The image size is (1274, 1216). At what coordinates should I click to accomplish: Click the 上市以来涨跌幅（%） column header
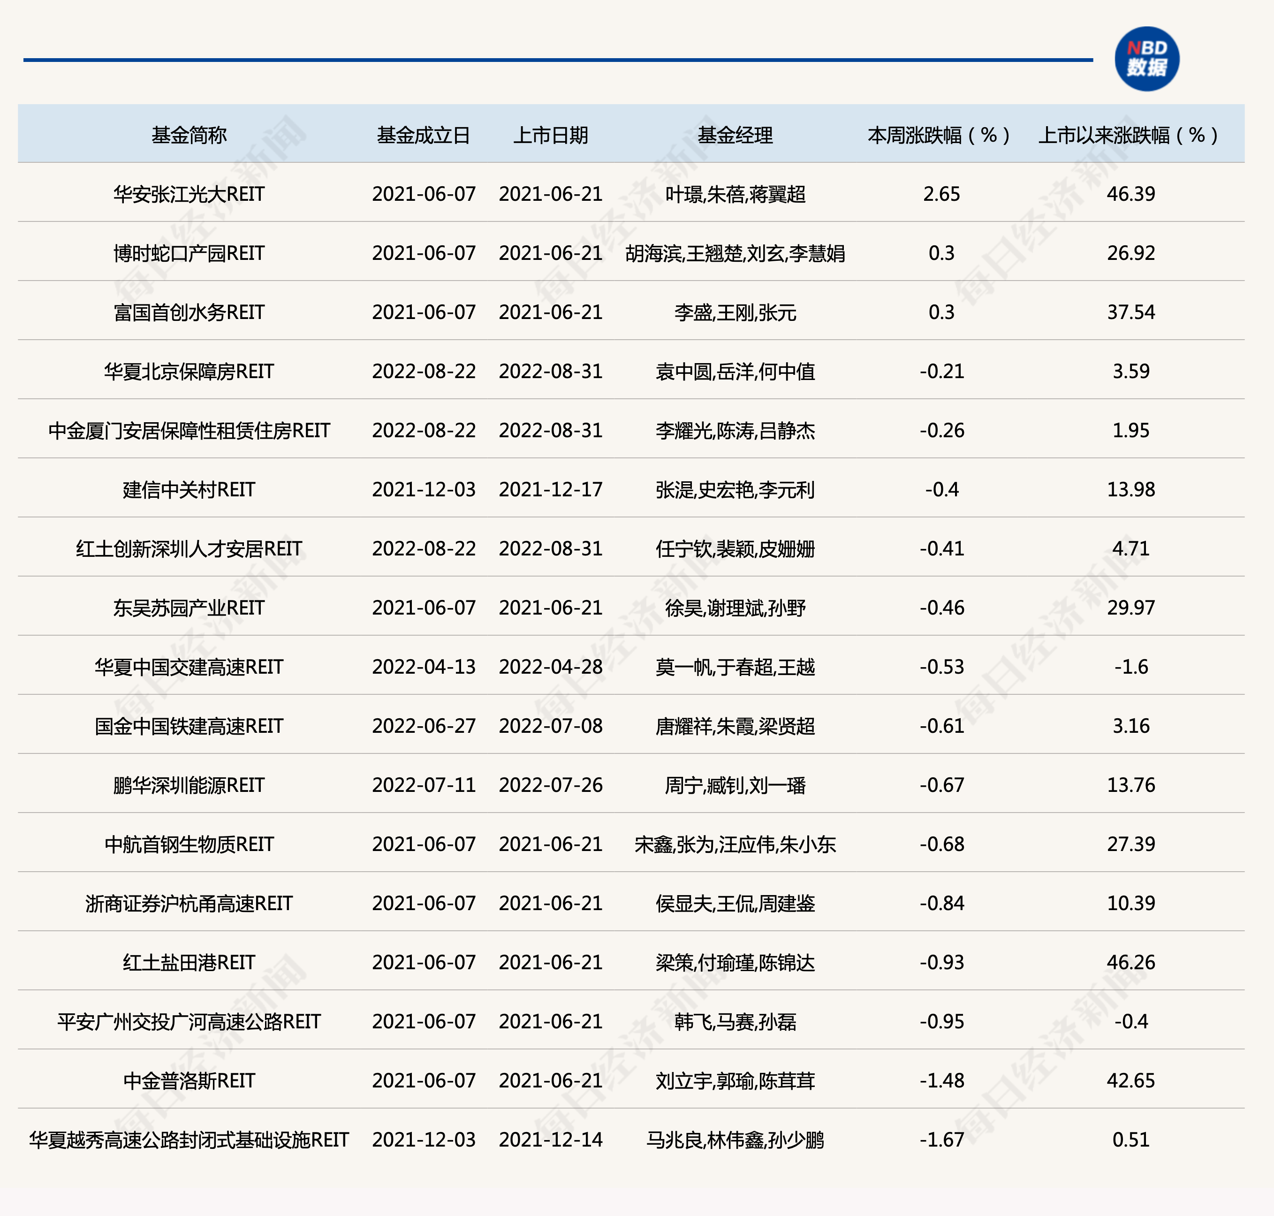pyautogui.click(x=1130, y=135)
